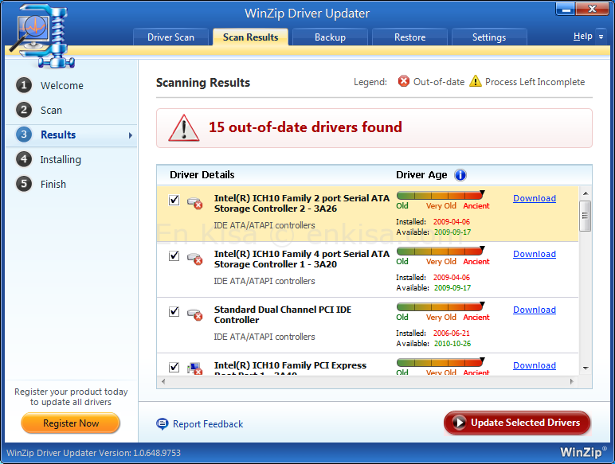Uncheck the ICH10 Family PCI Express driver
615x464 pixels.
coord(174,367)
